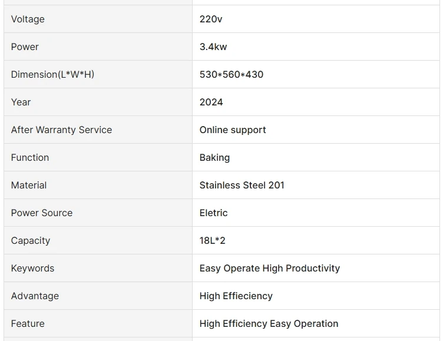Image resolution: width=443 pixels, height=341 pixels.
Task: Click the 3.4kw power value
Action: pos(213,47)
